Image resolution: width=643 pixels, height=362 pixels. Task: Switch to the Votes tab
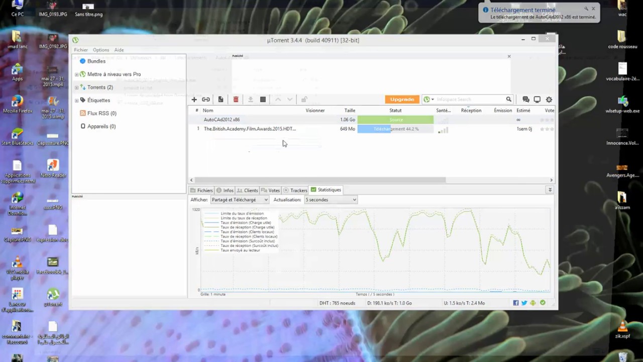tap(270, 190)
